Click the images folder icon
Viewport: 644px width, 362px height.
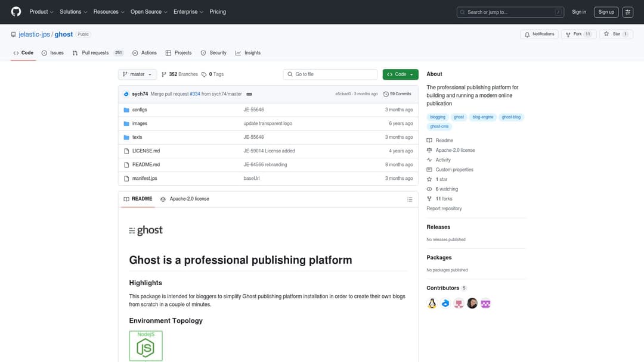pyautogui.click(x=126, y=123)
